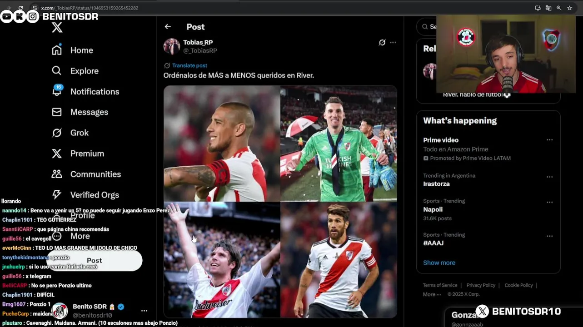This screenshot has height=327, width=583.
Task: Click the X logo in sidebar
Action: [57, 28]
